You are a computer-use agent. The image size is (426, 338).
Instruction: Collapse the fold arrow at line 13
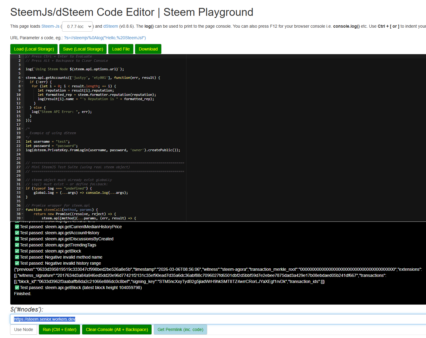click(22, 107)
